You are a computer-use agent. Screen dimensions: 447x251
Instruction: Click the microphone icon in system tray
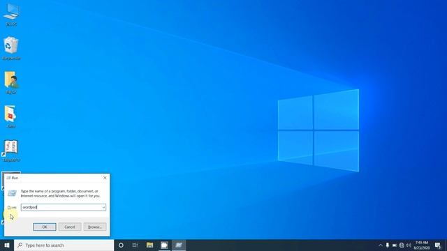[388, 245]
